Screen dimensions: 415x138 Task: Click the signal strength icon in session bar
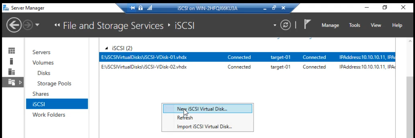[x=149, y=8]
